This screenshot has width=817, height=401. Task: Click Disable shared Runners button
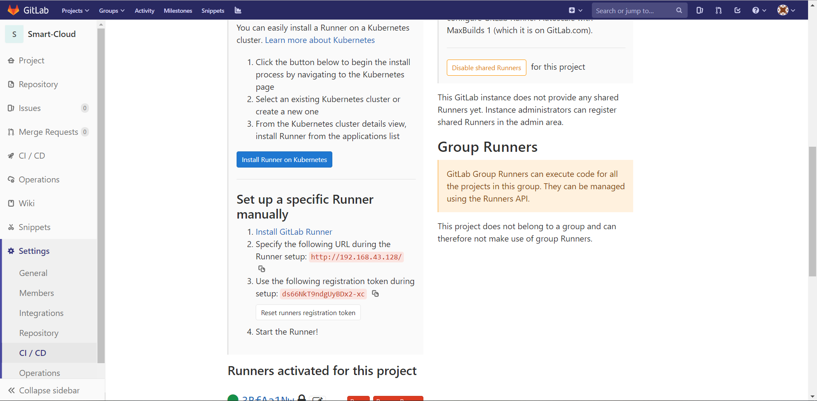[x=486, y=68]
